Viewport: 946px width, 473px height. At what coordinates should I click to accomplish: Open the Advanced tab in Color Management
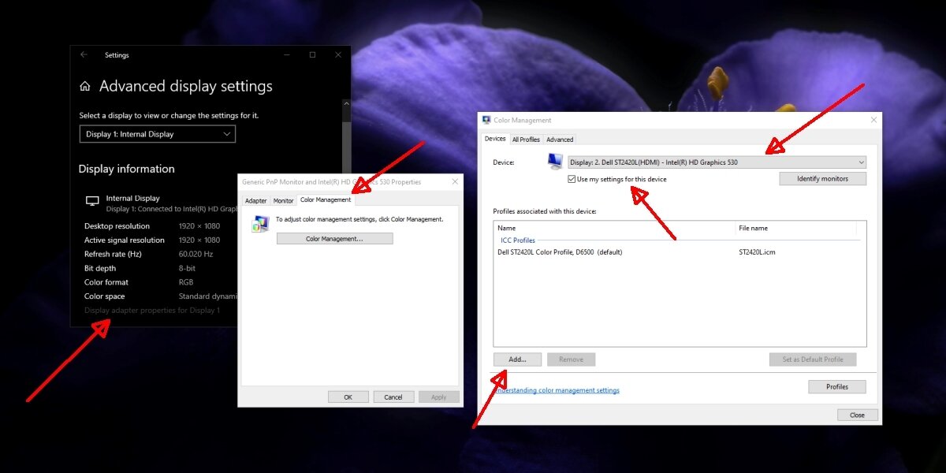click(560, 140)
